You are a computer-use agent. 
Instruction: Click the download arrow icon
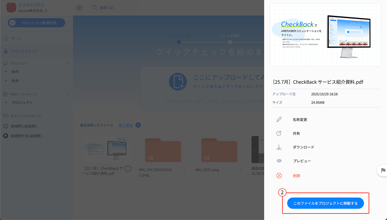tap(279, 147)
